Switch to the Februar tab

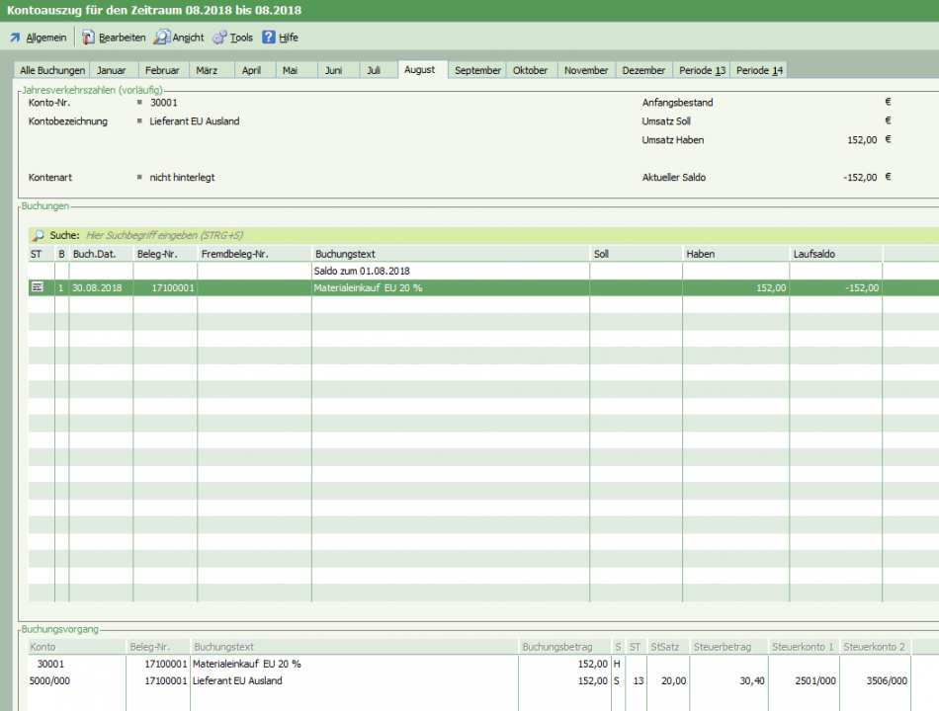(163, 70)
